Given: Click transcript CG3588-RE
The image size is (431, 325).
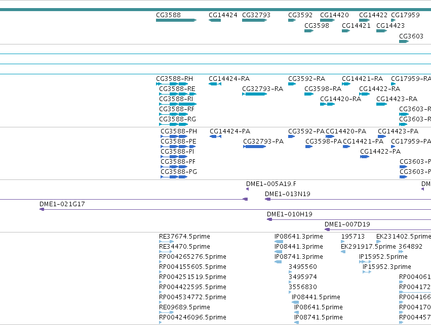Looking at the screenshot, I should pyautogui.click(x=177, y=89).
